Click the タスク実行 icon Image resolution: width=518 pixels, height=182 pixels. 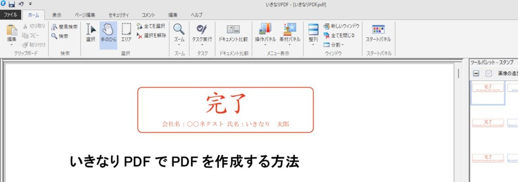coord(201,30)
